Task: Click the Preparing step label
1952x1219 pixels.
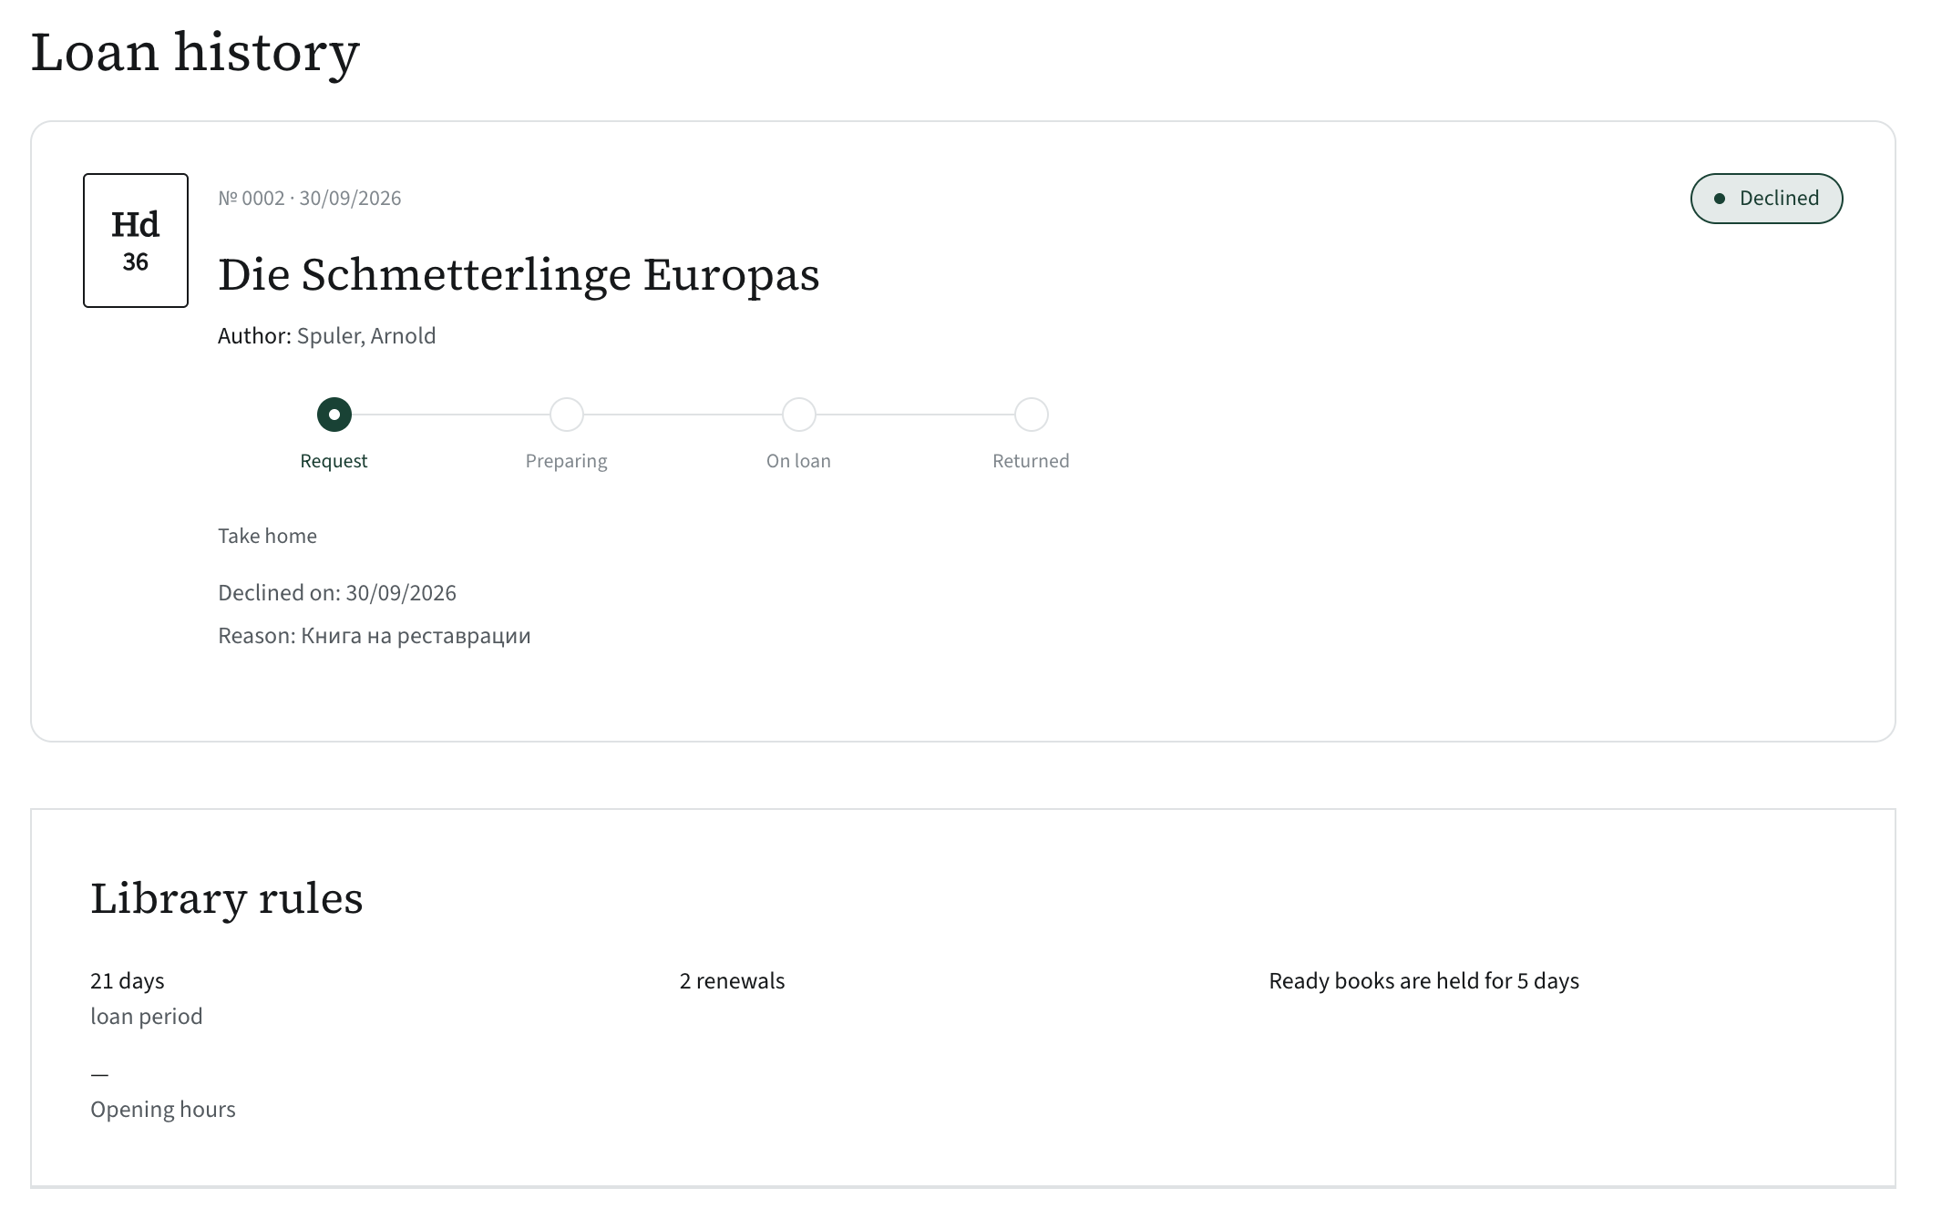Action: [567, 461]
